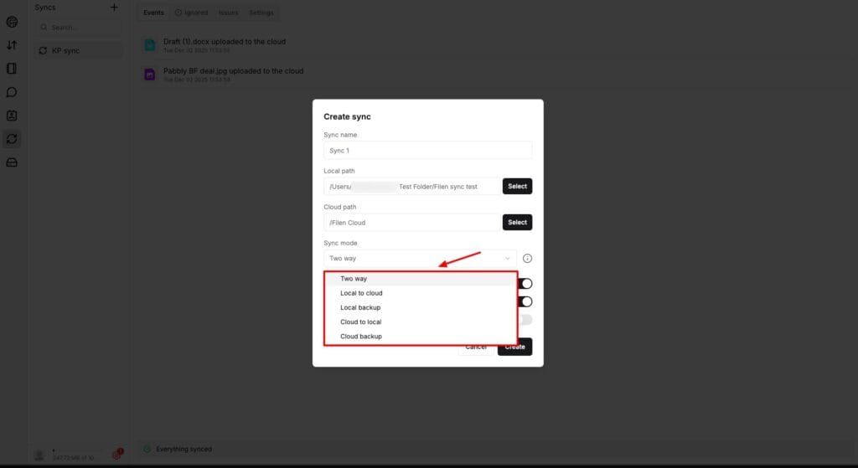Click the 'Create sync' dialog title
858x468 pixels.
pos(347,116)
